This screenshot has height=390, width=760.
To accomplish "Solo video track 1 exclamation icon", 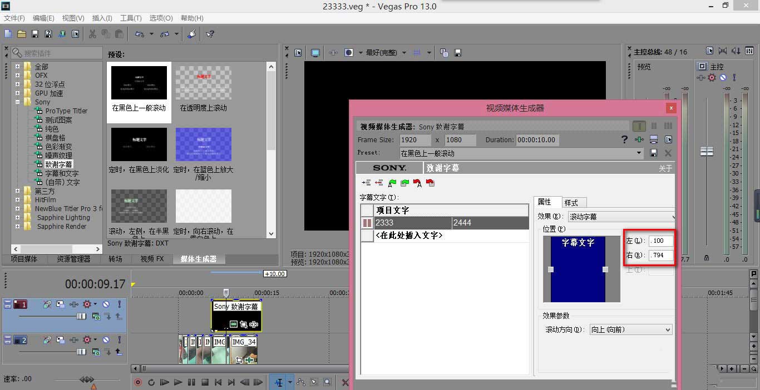I will (119, 304).
